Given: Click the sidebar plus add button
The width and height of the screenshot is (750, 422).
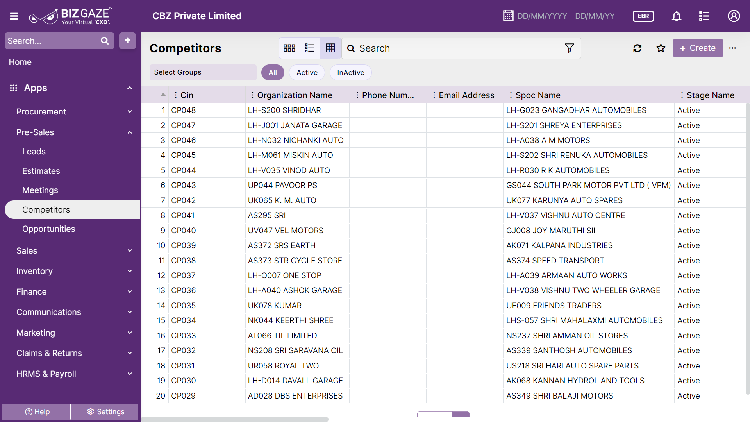Looking at the screenshot, I should pos(127,41).
